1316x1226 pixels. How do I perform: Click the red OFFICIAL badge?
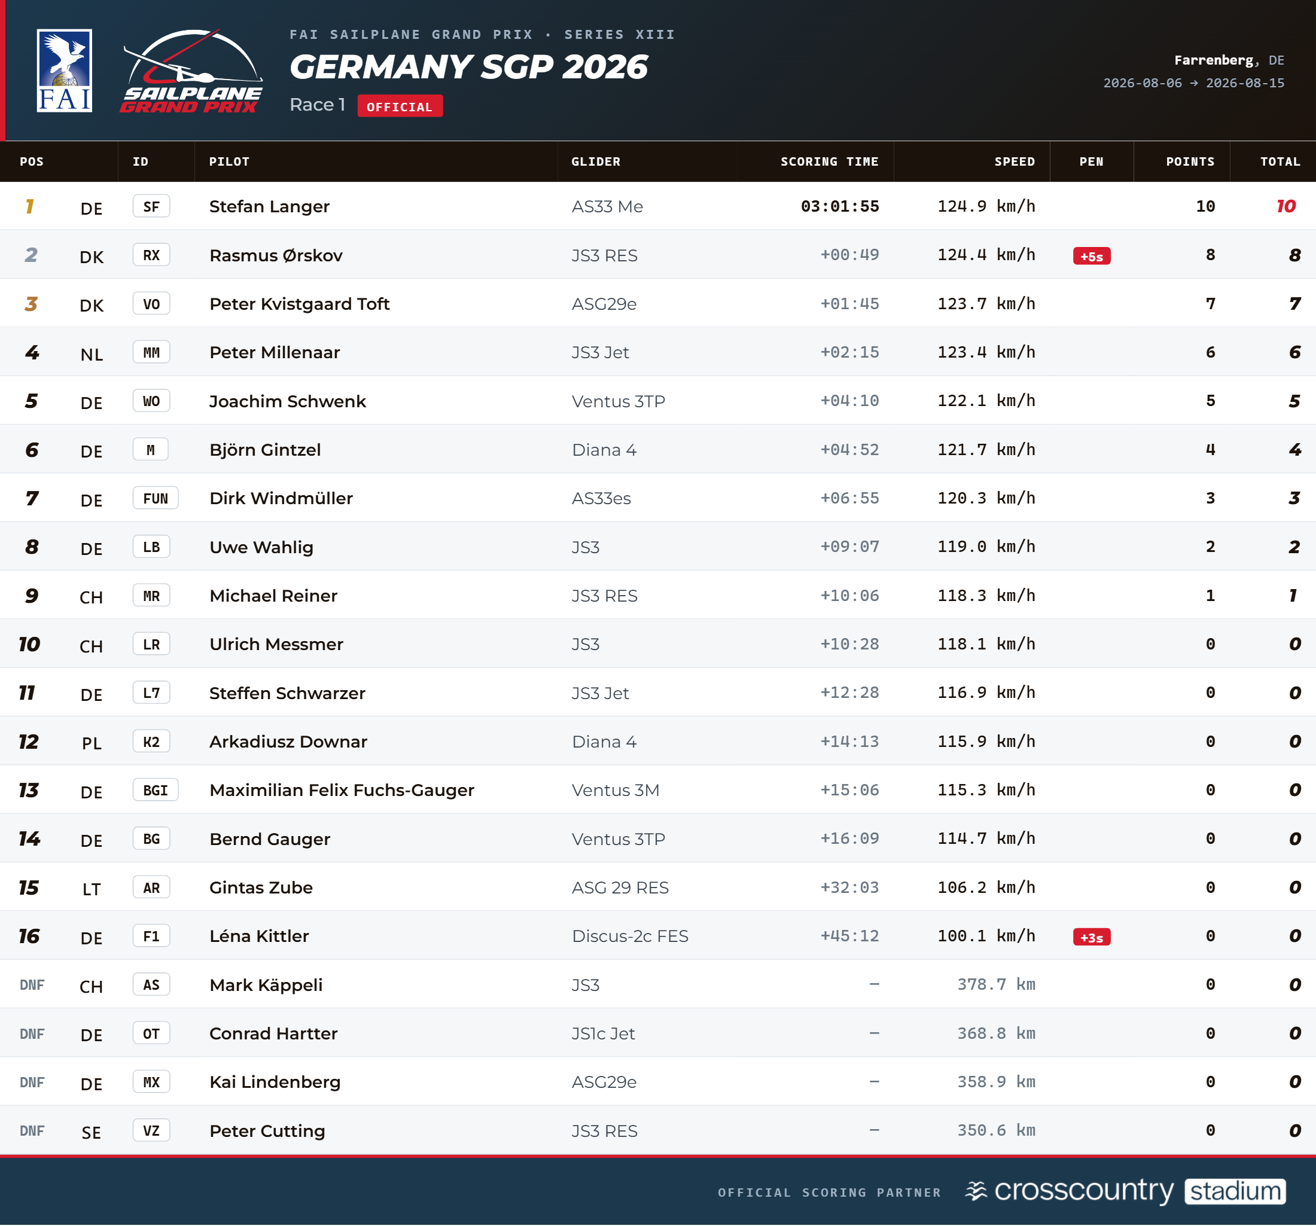pyautogui.click(x=400, y=106)
